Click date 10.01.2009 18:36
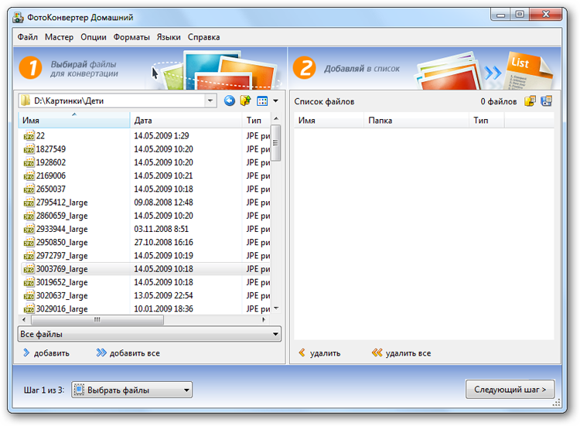 163,308
